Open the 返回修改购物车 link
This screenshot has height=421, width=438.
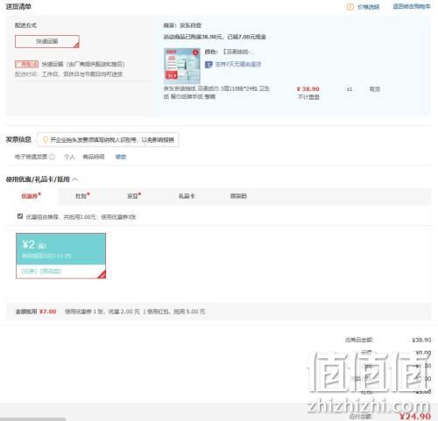(412, 6)
